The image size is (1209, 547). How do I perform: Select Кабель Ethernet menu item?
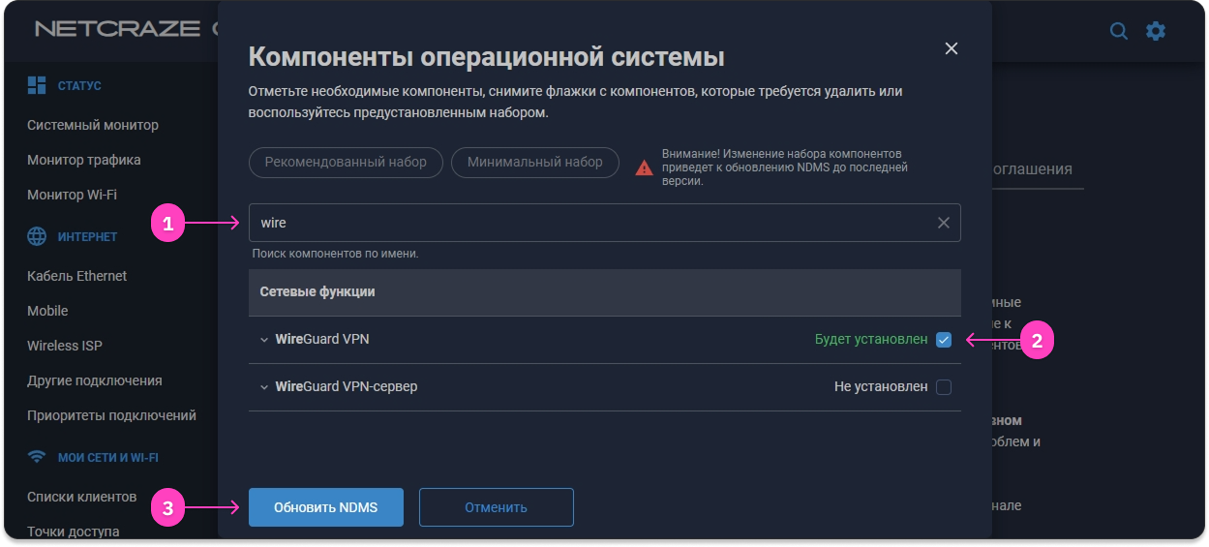pos(77,276)
